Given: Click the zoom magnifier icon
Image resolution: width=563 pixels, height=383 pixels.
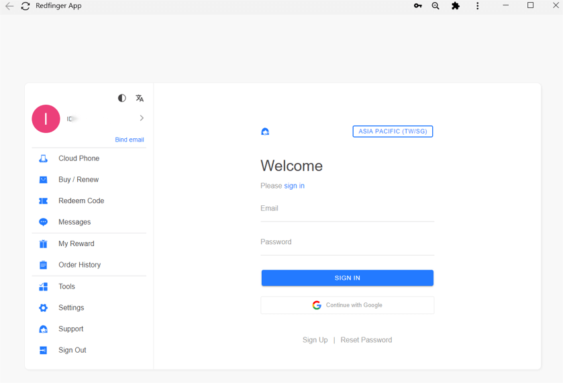Looking at the screenshot, I should [x=436, y=6].
